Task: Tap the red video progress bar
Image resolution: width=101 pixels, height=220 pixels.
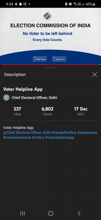Action: (50, 65)
